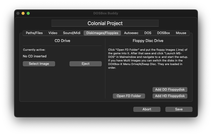Click the grey close window button
This screenshot has height=136, width=212.
coord(18,13)
